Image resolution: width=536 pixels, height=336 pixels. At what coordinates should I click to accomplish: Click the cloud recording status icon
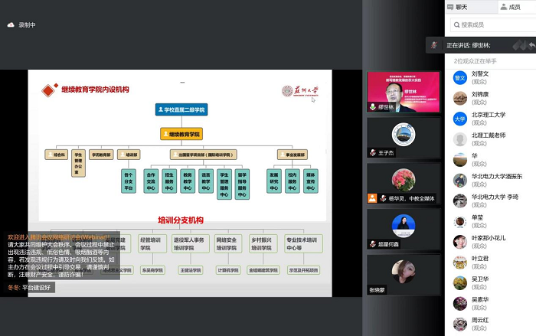tap(11, 24)
